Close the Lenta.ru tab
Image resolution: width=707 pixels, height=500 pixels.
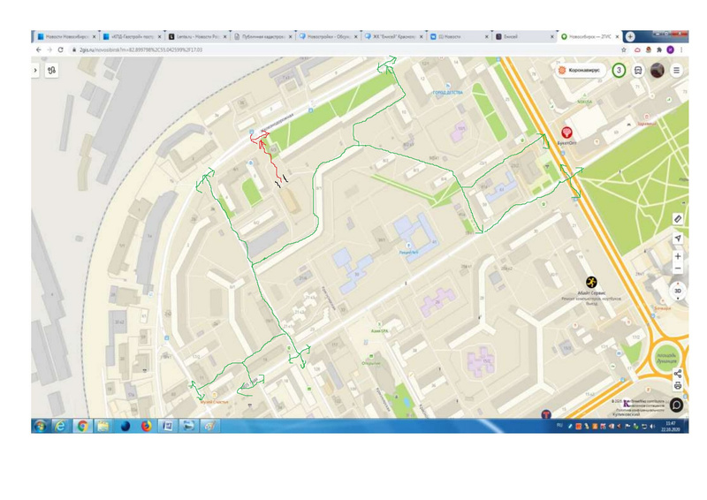tap(224, 36)
